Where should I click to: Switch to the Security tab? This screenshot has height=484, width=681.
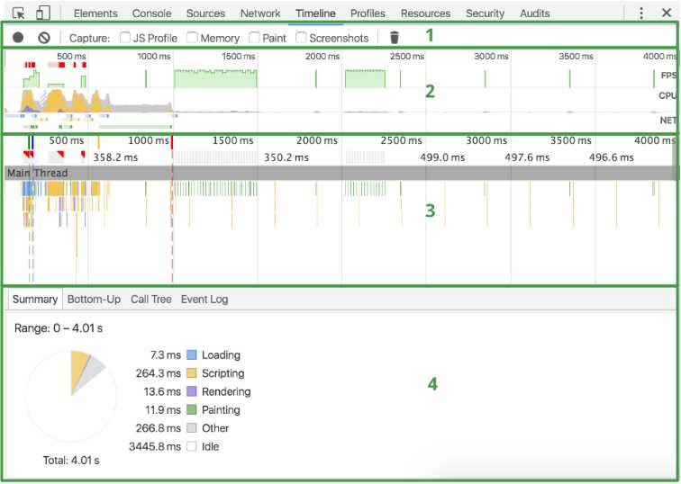tap(485, 13)
